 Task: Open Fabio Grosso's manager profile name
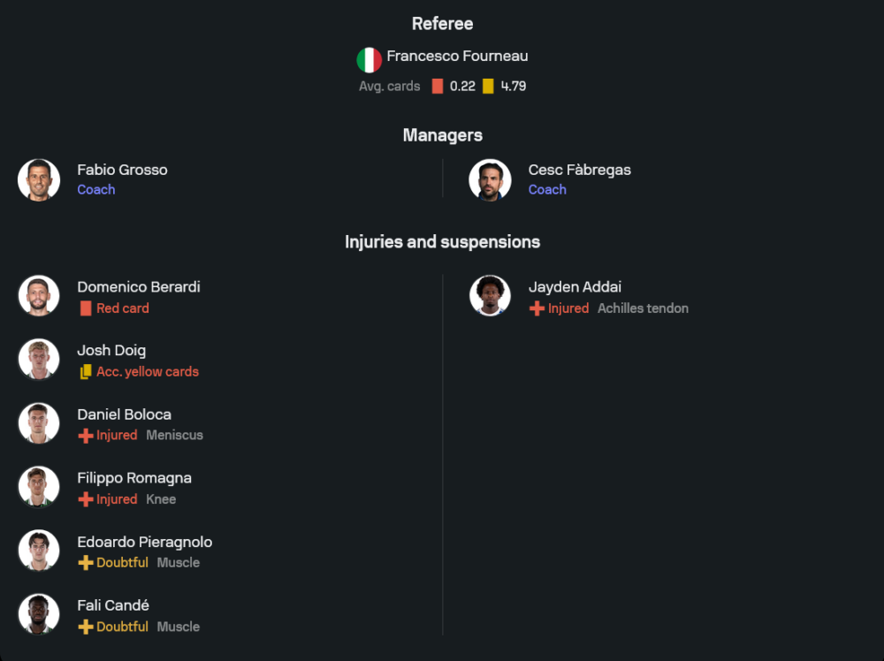[122, 170]
